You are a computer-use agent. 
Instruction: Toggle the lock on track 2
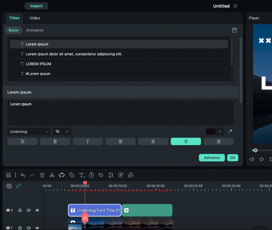tap(20, 210)
